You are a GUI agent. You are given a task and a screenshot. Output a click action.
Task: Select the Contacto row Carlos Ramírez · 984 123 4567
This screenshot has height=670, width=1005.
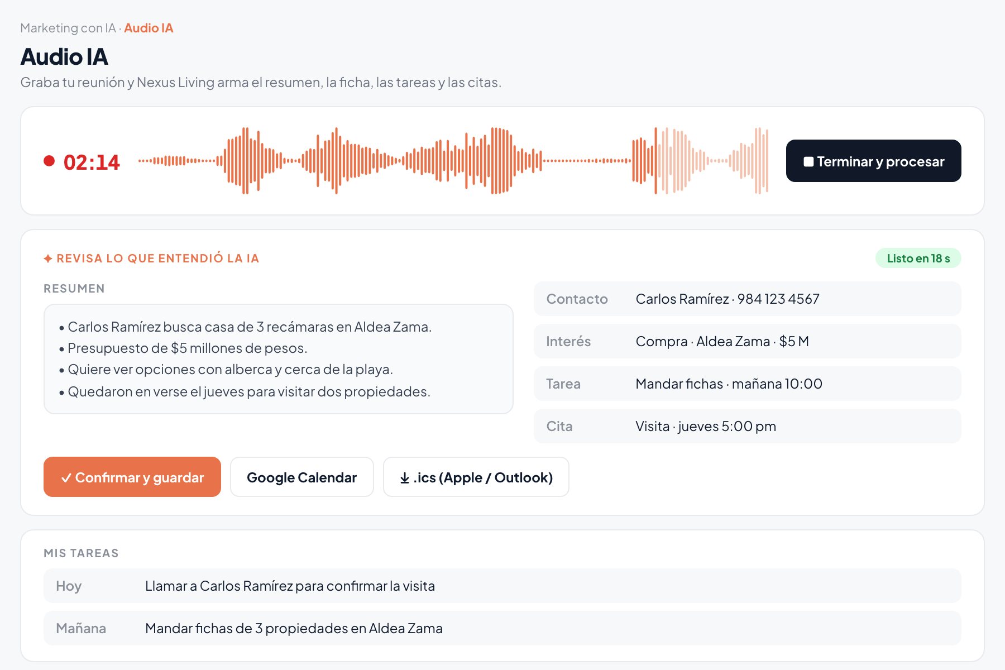pyautogui.click(x=748, y=299)
